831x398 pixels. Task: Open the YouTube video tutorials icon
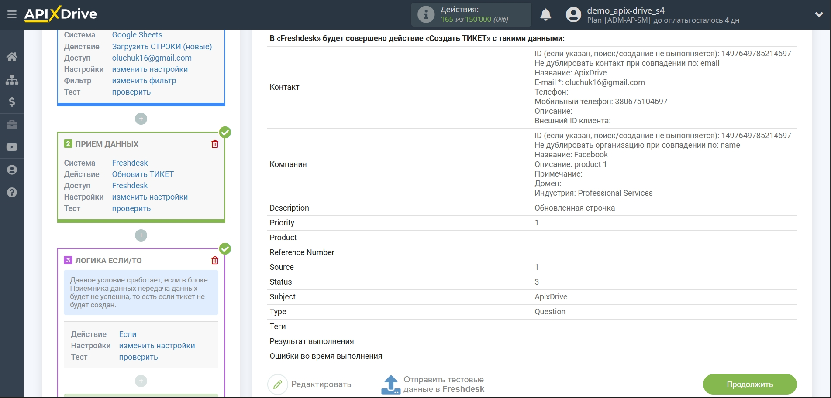[12, 147]
